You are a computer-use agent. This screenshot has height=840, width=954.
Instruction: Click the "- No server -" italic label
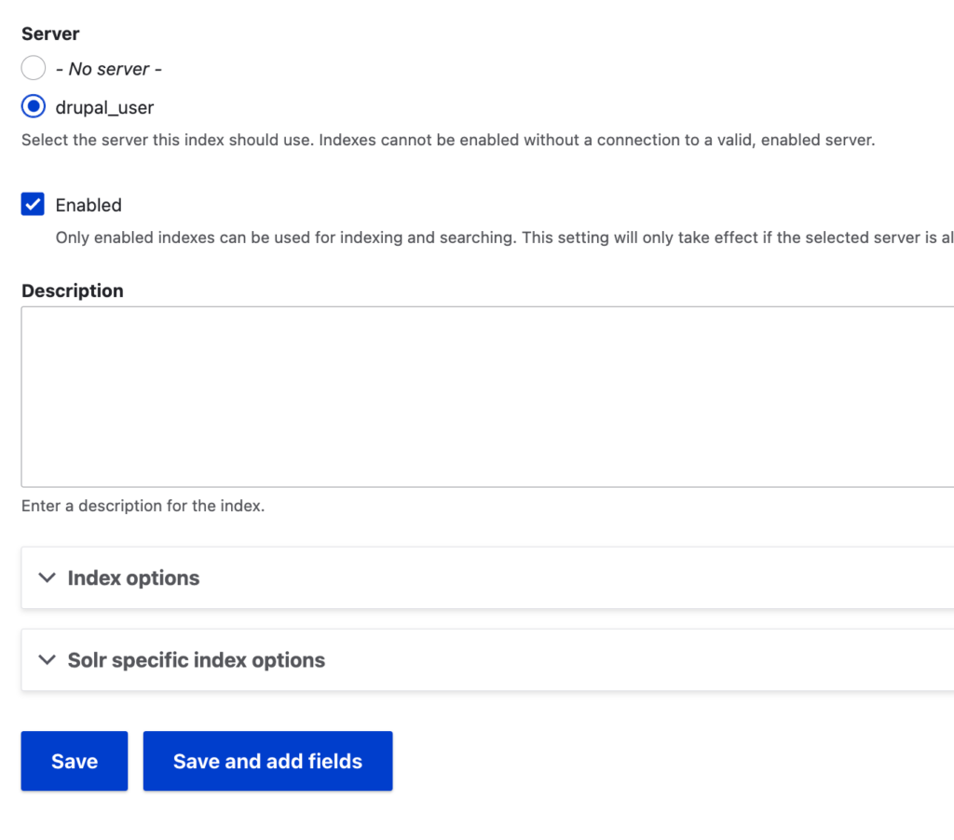(108, 69)
